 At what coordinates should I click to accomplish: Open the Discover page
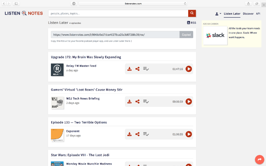click(x=248, y=14)
